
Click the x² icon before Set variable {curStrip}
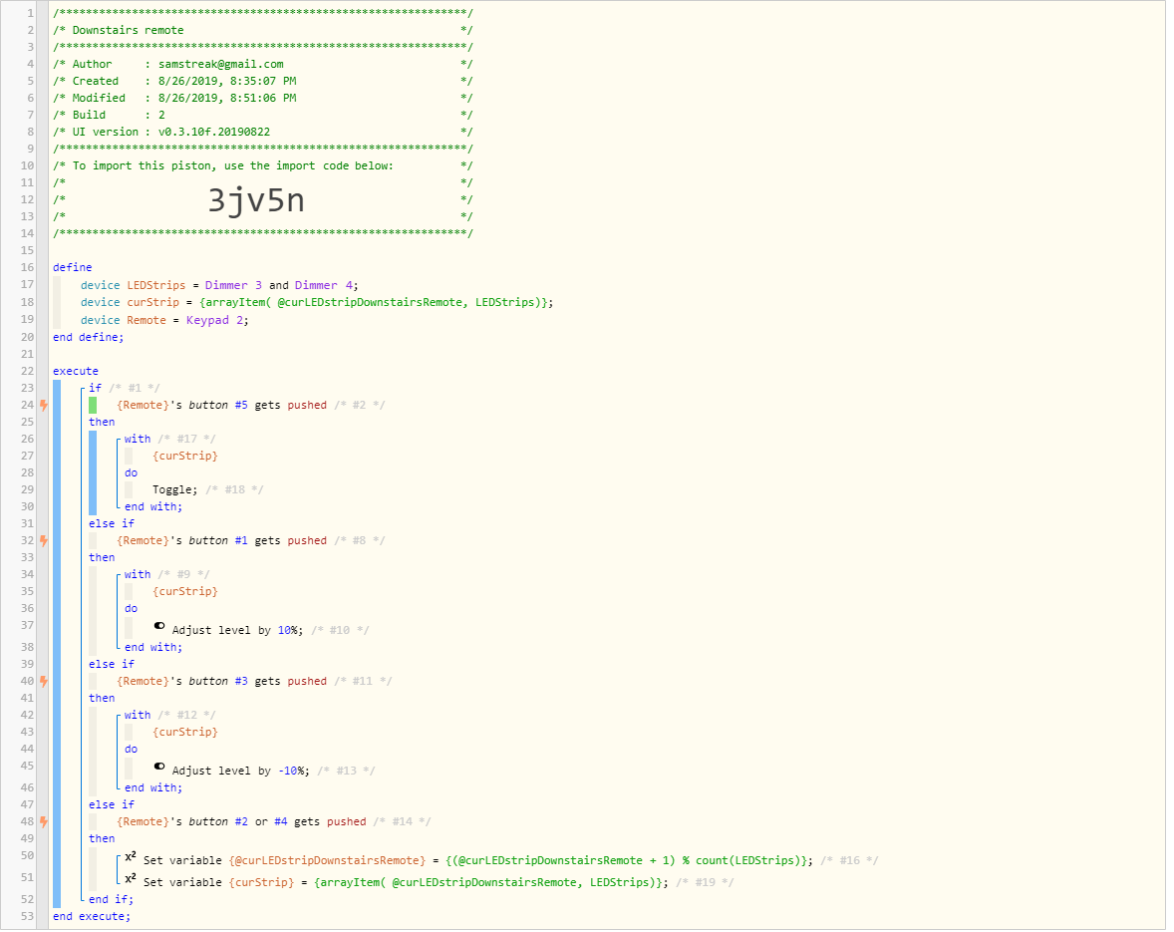[131, 879]
